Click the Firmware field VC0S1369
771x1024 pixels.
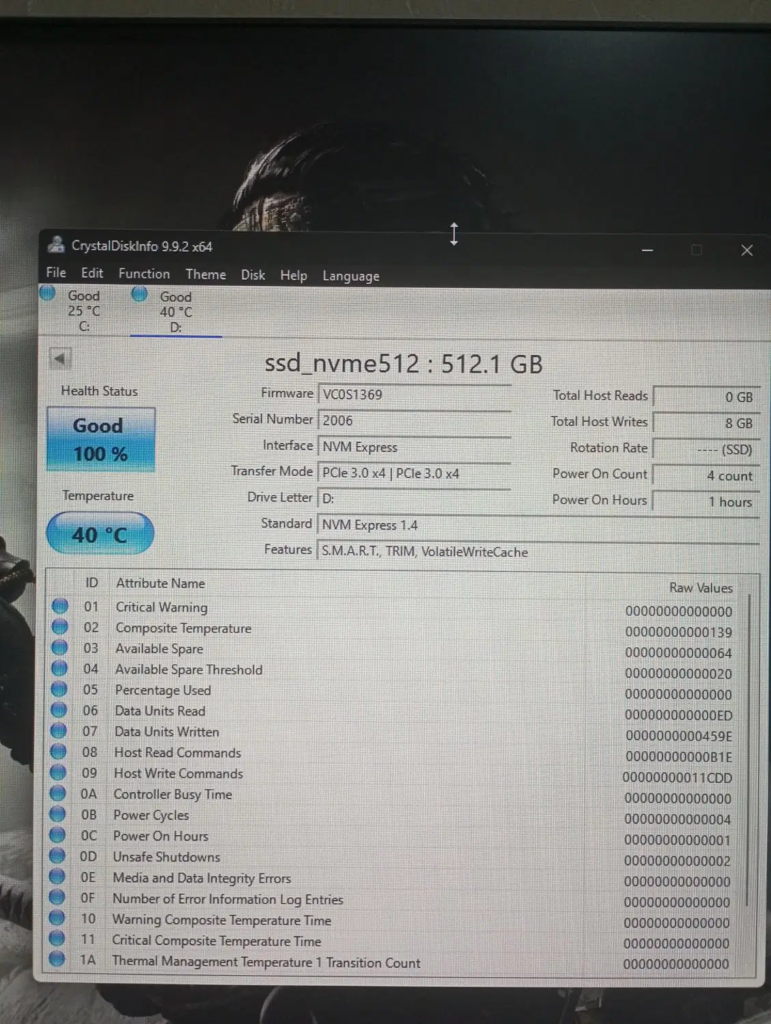coord(415,395)
